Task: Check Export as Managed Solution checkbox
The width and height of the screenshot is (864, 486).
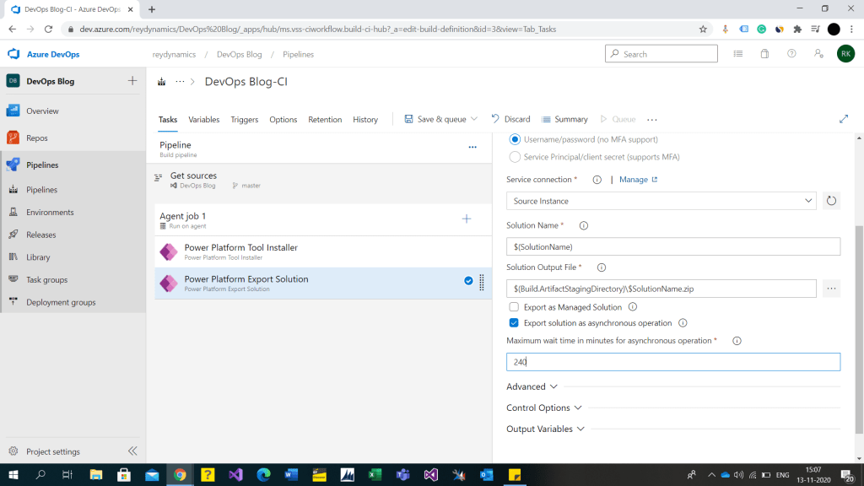Action: tap(515, 307)
